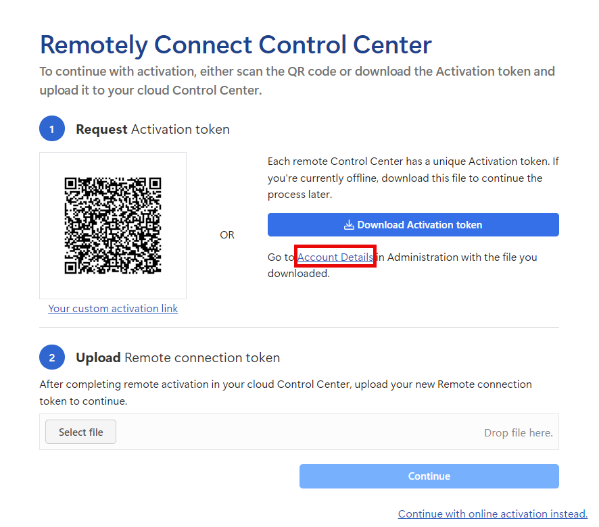599x527 pixels.
Task: Follow the Account Details link
Action: pyautogui.click(x=335, y=257)
